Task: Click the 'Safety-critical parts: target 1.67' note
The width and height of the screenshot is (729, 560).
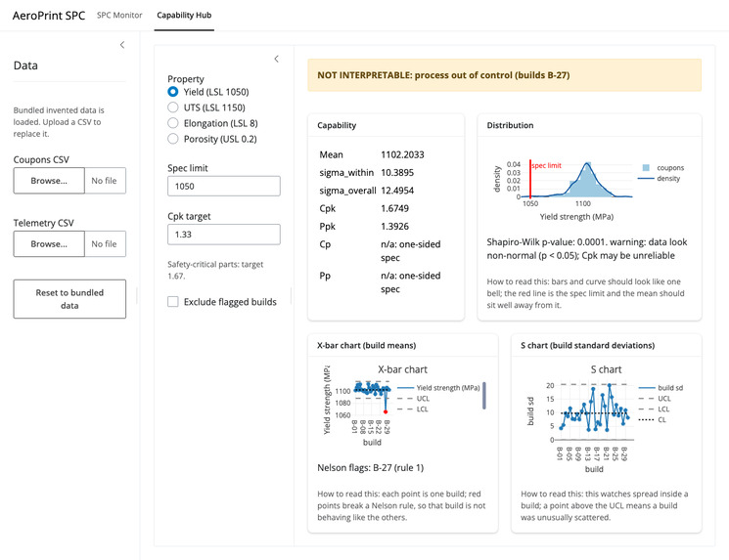Action: tap(215, 271)
